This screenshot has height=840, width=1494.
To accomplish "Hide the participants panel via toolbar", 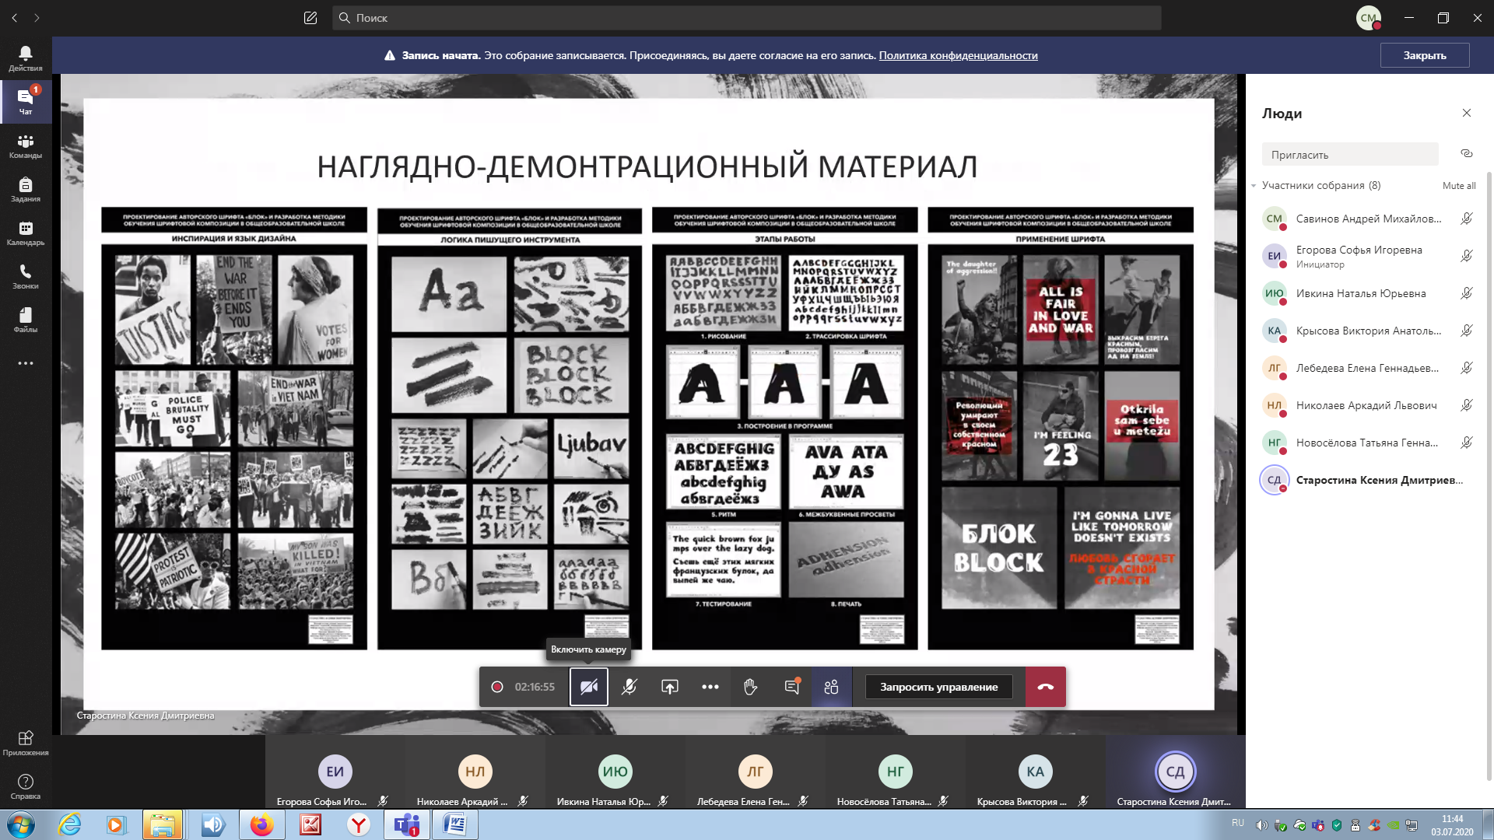I will point(832,687).
